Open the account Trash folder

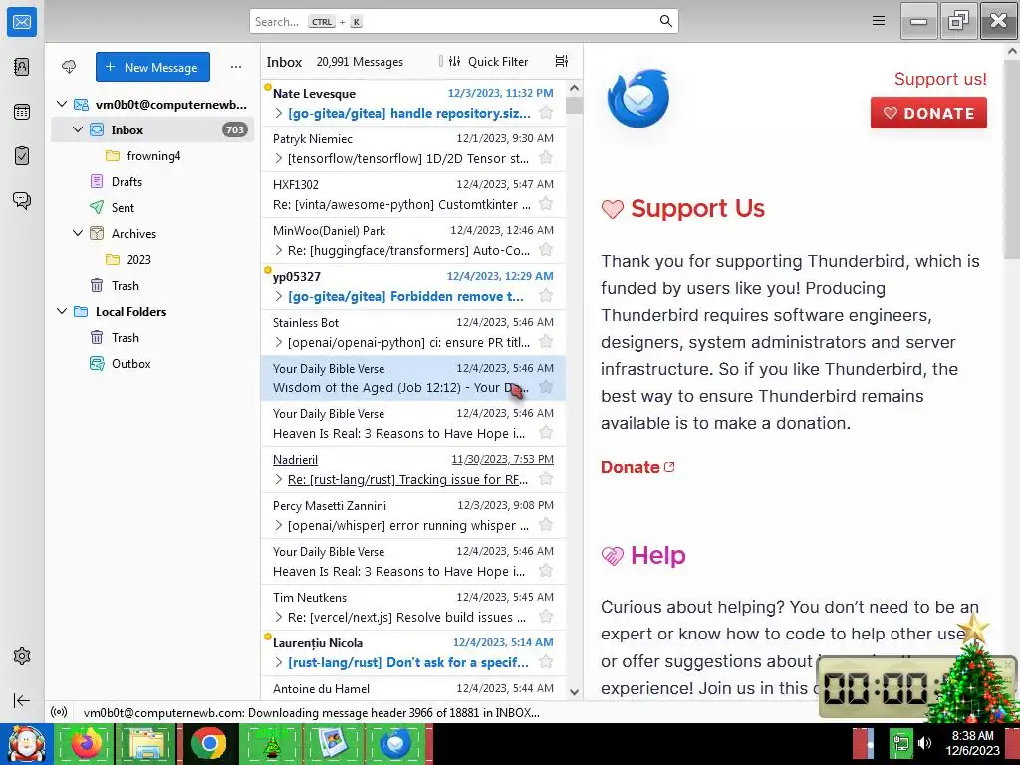(152, 286)
